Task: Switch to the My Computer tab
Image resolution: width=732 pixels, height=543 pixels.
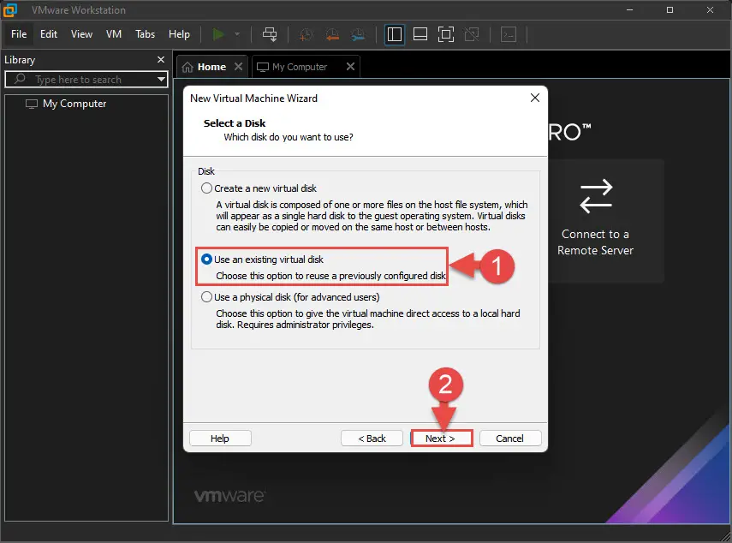Action: point(300,67)
